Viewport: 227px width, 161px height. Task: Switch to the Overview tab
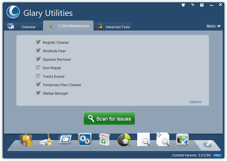tap(23, 26)
